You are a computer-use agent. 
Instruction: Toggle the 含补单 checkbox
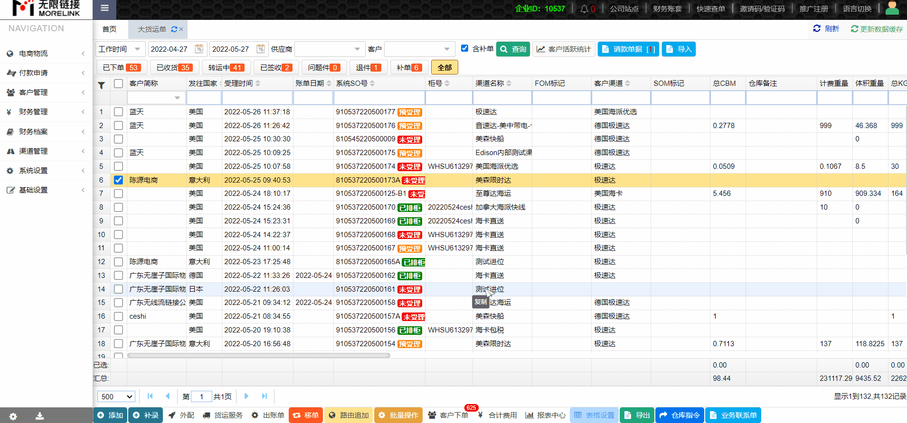[x=465, y=48]
